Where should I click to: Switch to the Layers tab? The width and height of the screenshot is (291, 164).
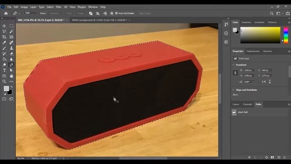pyautogui.click(x=236, y=104)
